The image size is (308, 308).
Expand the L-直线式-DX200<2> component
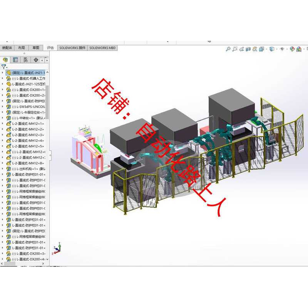tap(2, 95)
